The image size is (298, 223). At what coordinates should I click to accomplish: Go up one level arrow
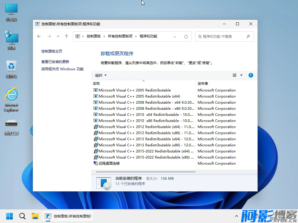pyautogui.click(x=66, y=36)
